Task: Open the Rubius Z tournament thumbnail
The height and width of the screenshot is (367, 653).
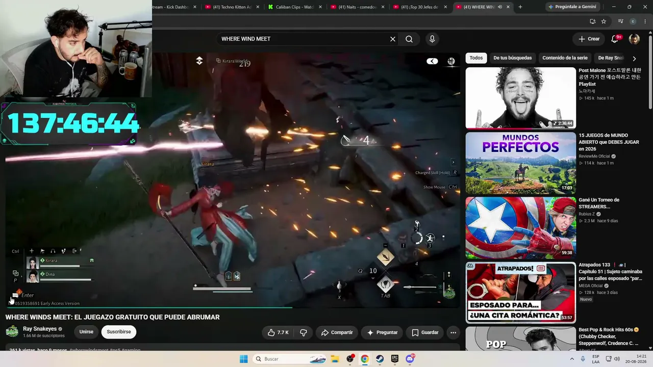Action: pyautogui.click(x=520, y=227)
